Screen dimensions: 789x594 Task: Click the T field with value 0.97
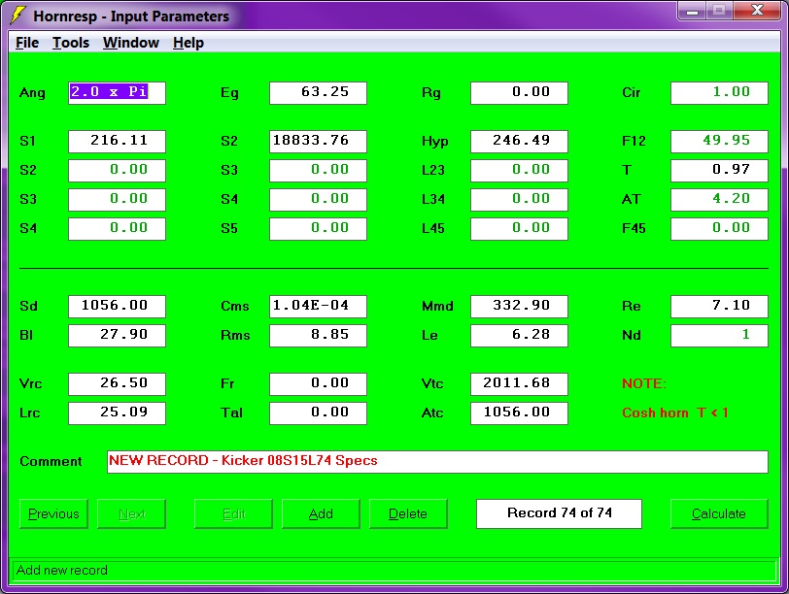[720, 171]
